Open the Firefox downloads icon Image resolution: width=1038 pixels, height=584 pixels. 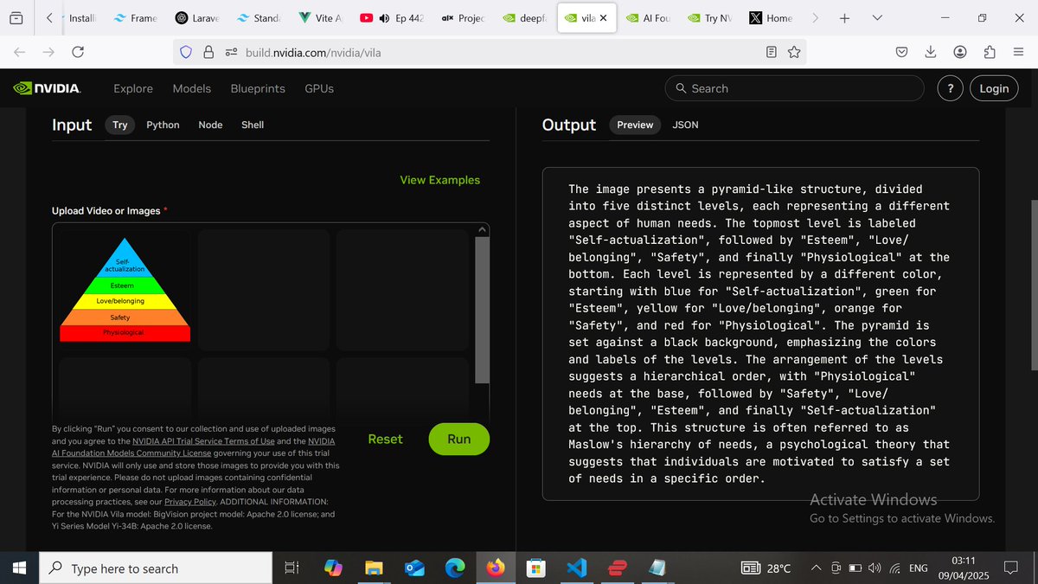pos(931,52)
